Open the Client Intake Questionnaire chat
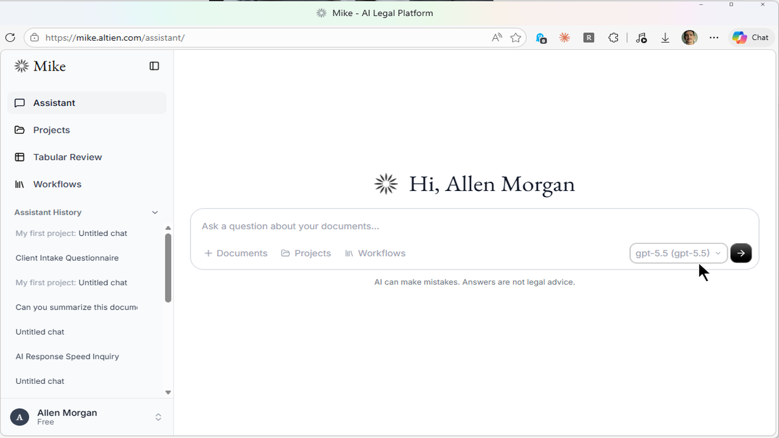The height and width of the screenshot is (438, 779). coord(67,258)
